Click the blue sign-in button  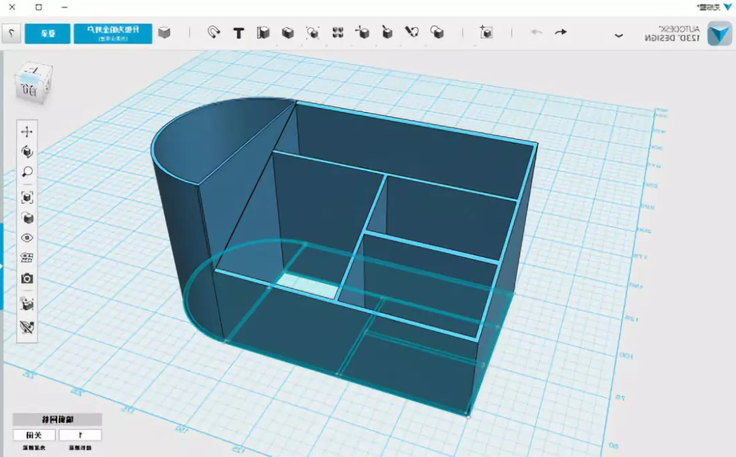coord(48,34)
